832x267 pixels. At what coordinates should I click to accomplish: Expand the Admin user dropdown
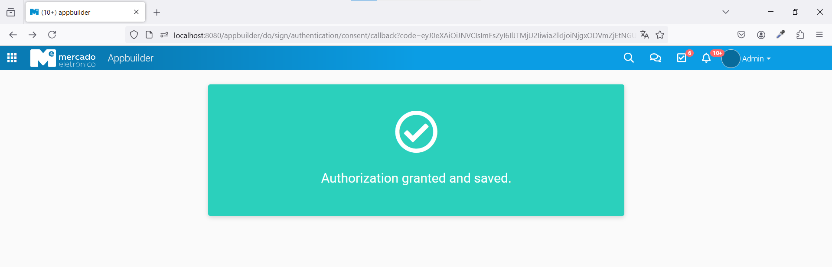point(756,59)
